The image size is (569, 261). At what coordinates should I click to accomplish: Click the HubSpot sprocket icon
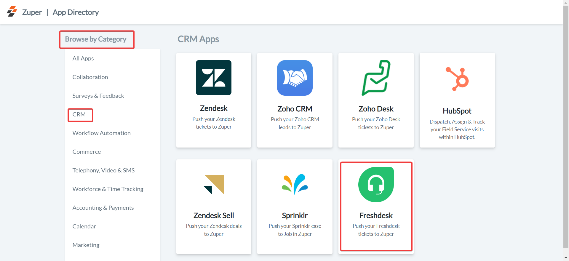pyautogui.click(x=457, y=79)
